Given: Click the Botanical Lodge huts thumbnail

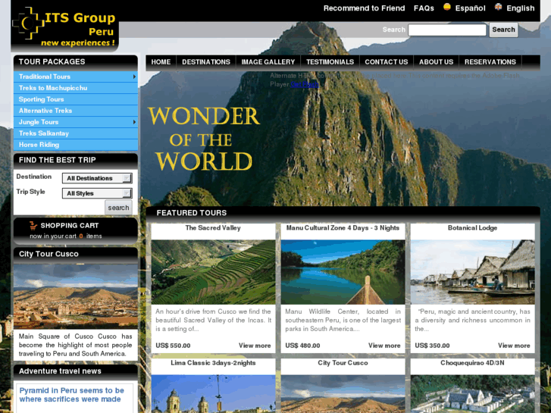Looking at the screenshot, I should click(473, 272).
